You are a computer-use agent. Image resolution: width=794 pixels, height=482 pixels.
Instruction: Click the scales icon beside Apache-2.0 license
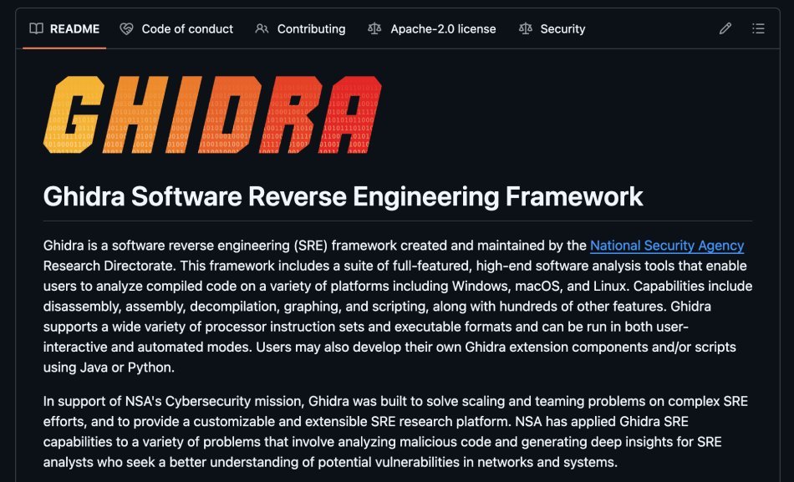374,29
